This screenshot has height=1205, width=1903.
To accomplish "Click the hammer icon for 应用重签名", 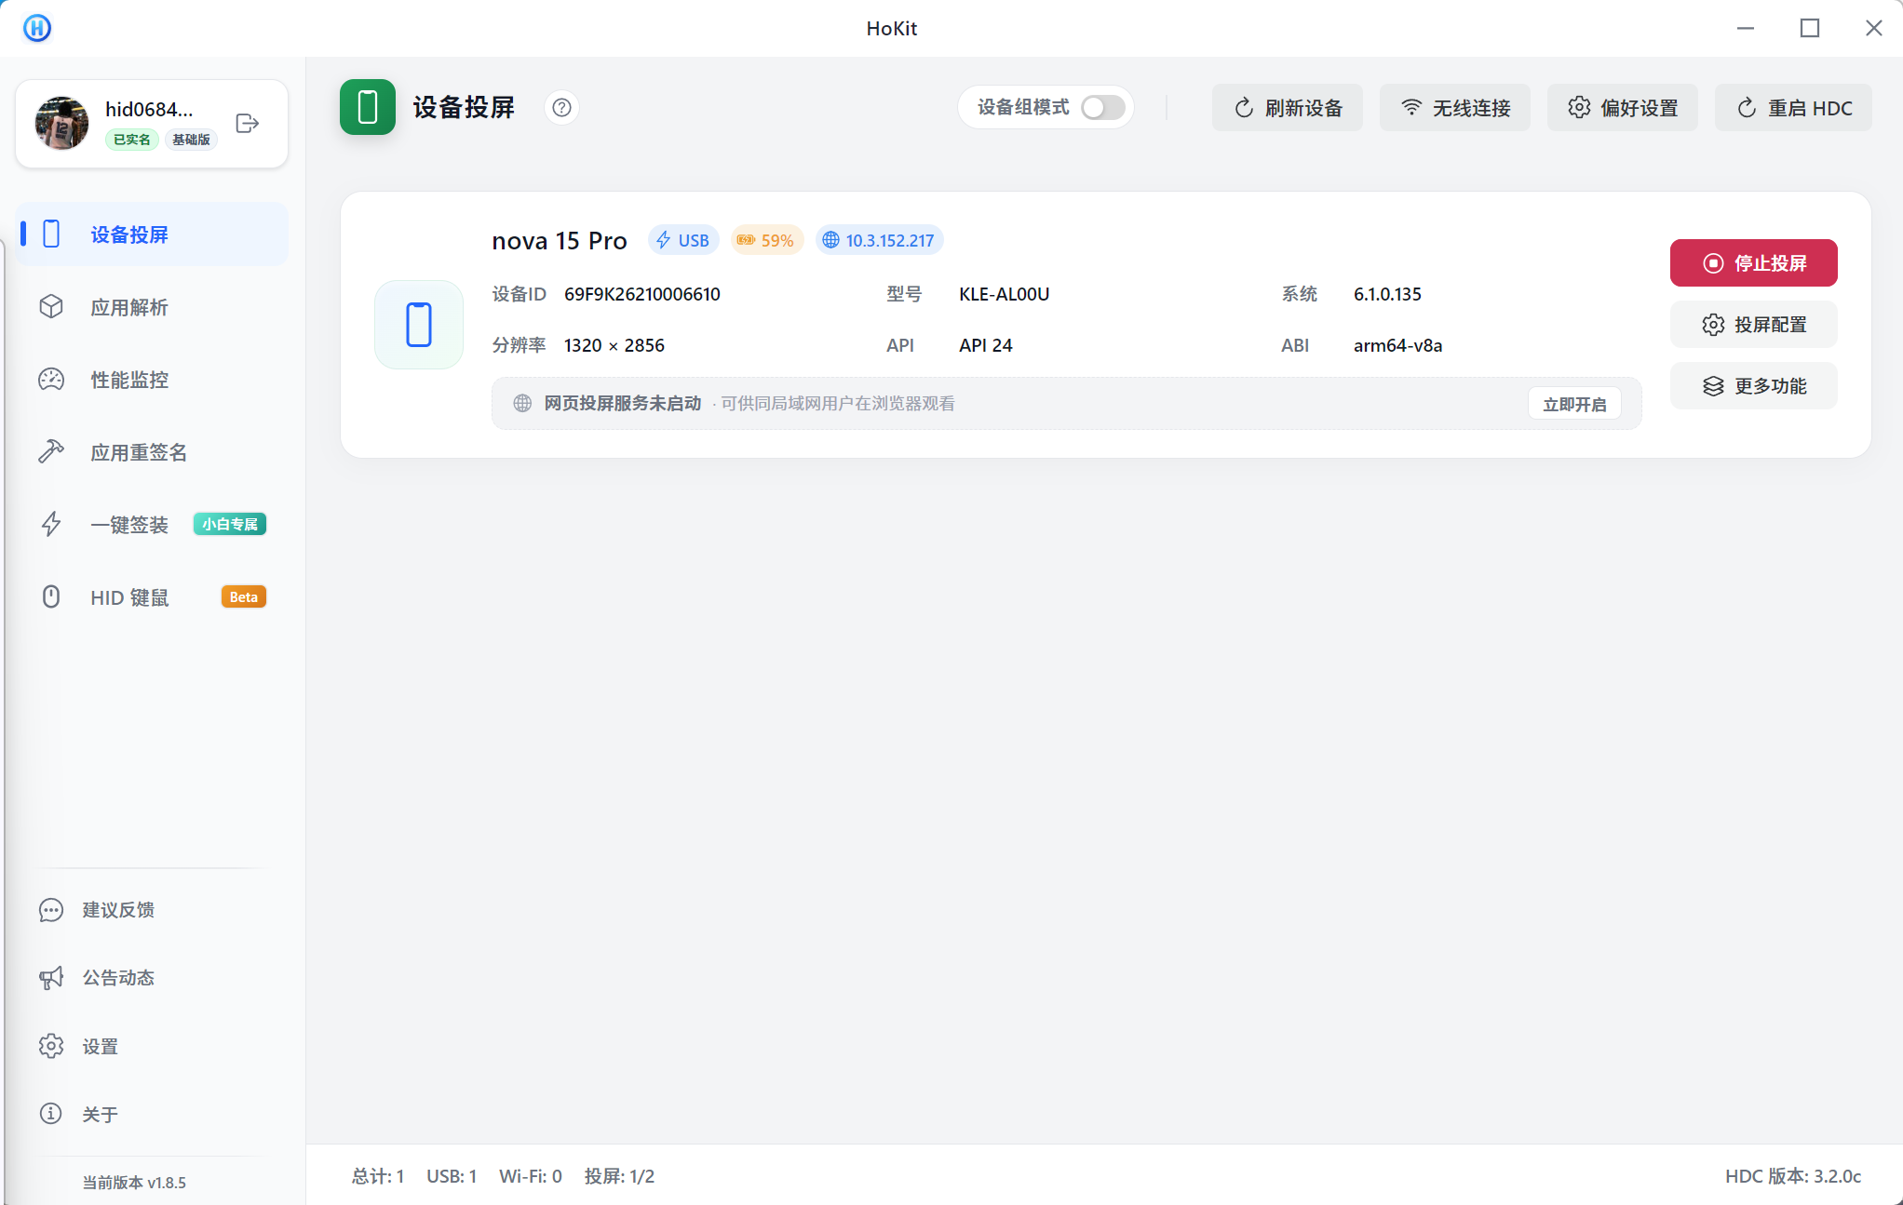I will [51, 452].
